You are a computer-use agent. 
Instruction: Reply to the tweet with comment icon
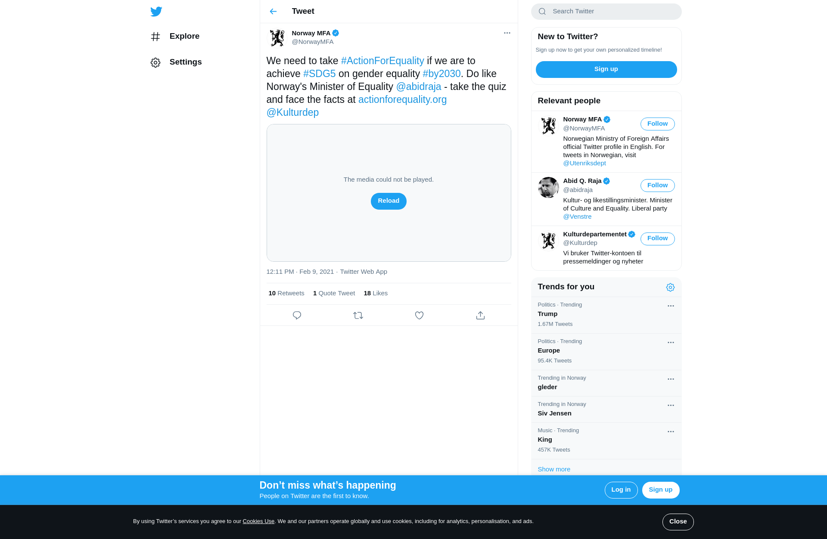[x=297, y=316]
